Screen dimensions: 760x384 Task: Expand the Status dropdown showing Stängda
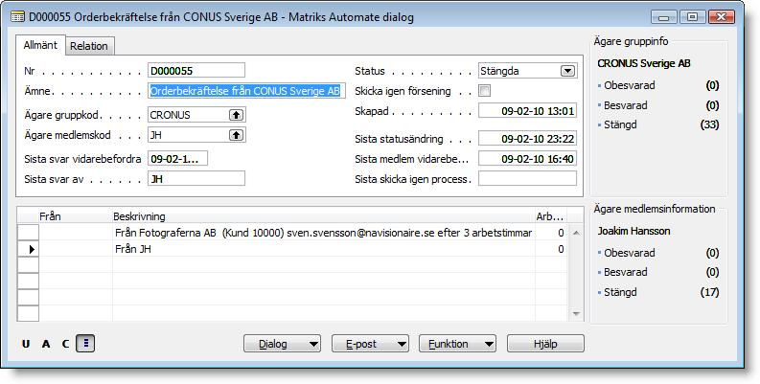(x=567, y=71)
